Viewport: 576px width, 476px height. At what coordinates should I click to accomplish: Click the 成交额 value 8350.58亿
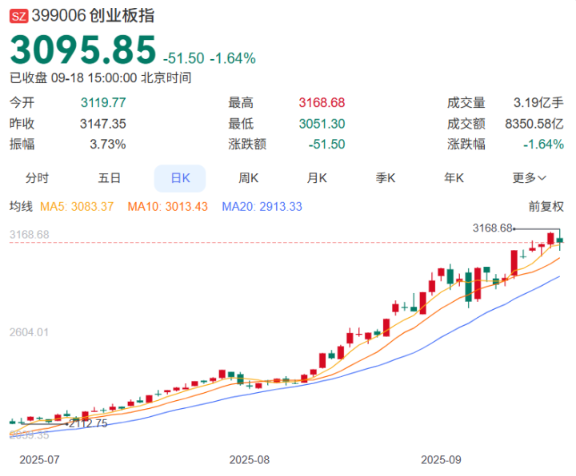click(x=534, y=124)
